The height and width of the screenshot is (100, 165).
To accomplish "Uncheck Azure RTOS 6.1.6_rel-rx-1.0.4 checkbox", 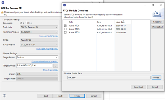I will pyautogui.click(x=65, y=26).
